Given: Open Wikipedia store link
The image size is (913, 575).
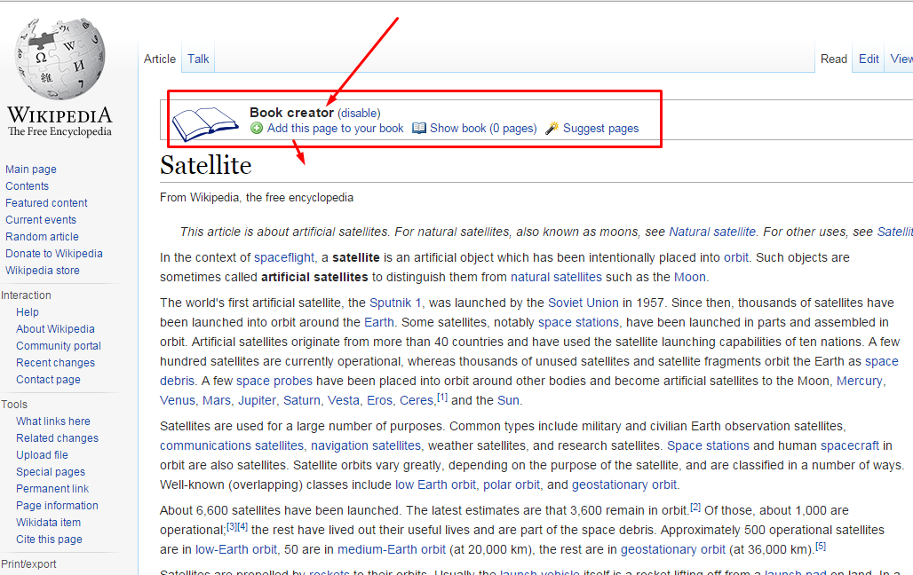Looking at the screenshot, I should pyautogui.click(x=43, y=271).
